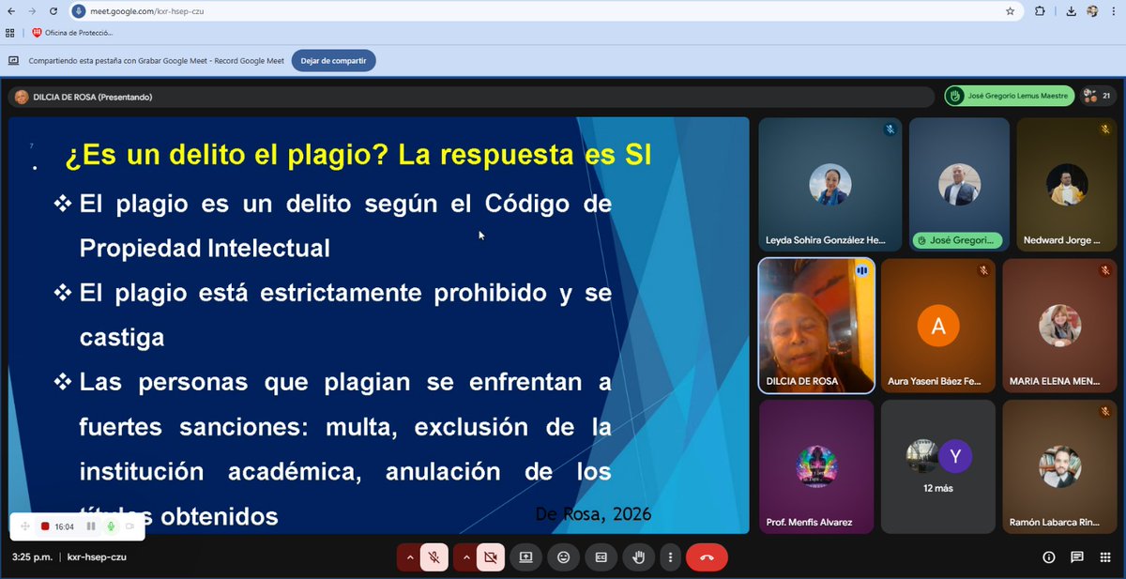Open the Present now screen share option
The width and height of the screenshot is (1126, 579).
526,556
